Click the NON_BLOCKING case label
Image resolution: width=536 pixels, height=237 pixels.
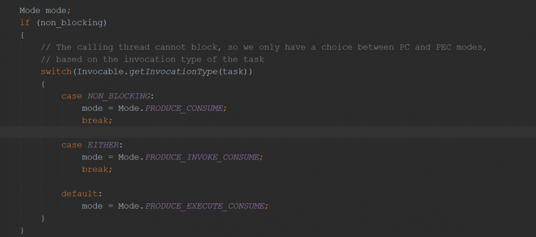tap(120, 96)
